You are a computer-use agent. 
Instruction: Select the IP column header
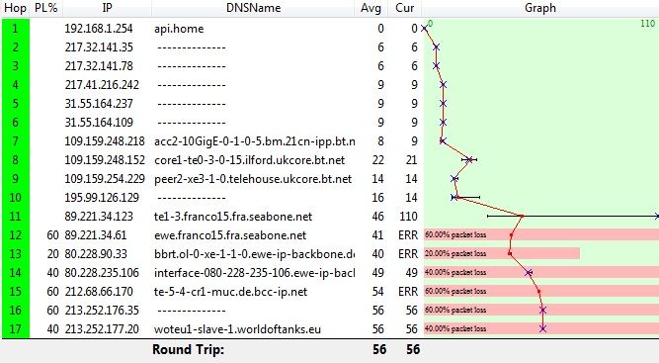[x=107, y=8]
